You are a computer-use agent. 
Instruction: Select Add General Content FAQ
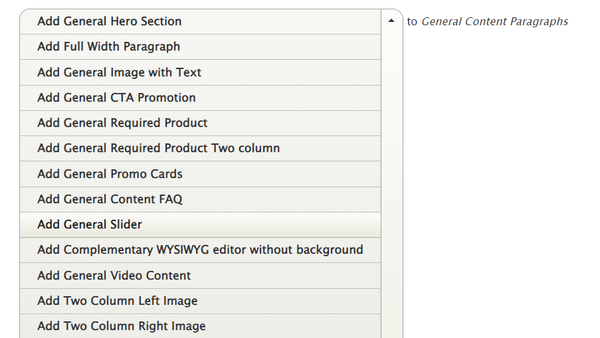(110, 199)
